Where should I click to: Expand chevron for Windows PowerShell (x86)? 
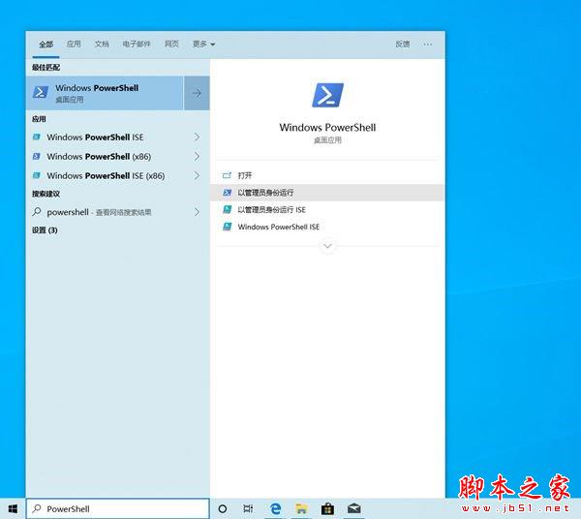pos(198,156)
